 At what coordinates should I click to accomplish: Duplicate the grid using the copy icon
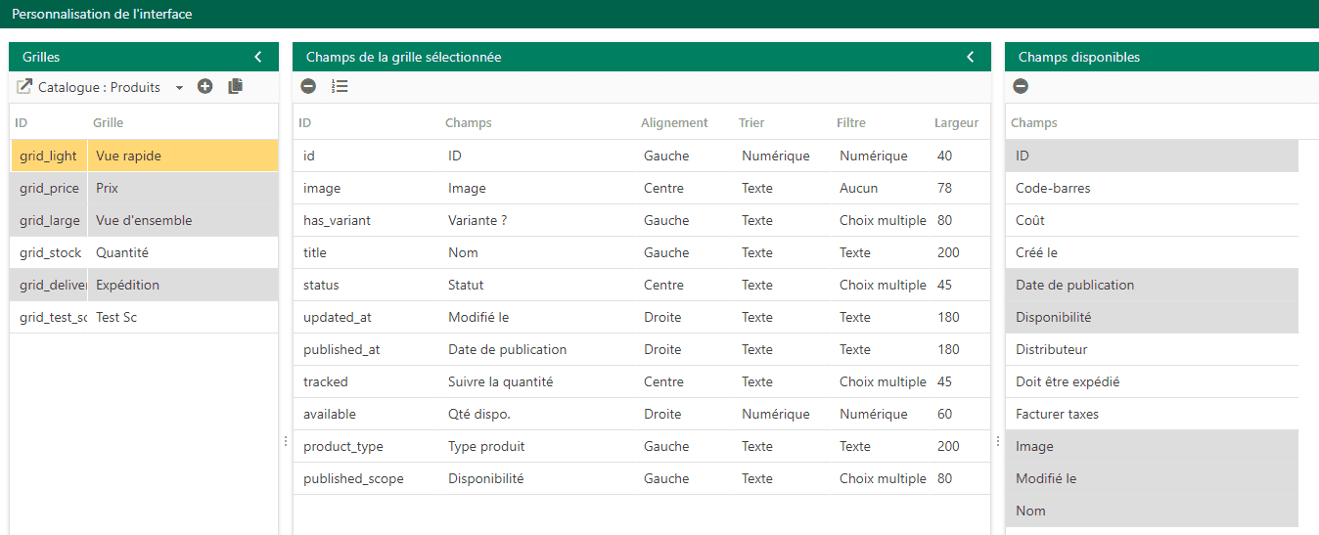click(x=235, y=86)
